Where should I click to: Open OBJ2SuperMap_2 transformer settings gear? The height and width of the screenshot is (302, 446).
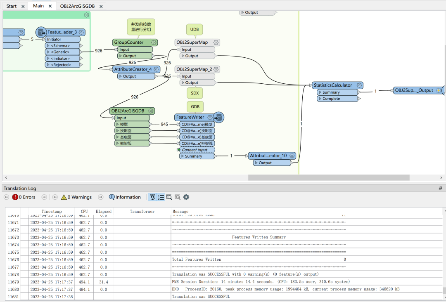coord(216,69)
